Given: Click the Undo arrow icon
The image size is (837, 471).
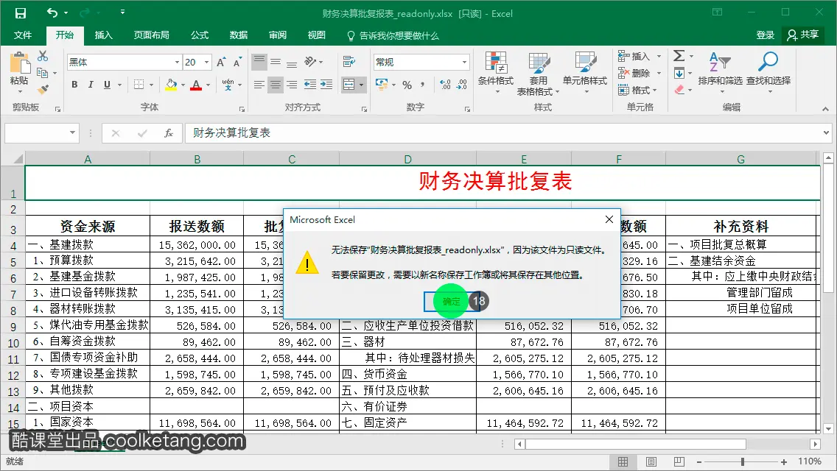Looking at the screenshot, I should coord(52,13).
